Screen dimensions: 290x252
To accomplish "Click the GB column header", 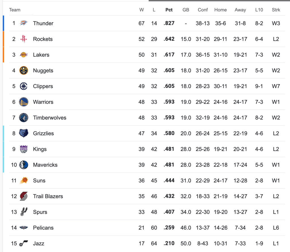I will (186, 10).
